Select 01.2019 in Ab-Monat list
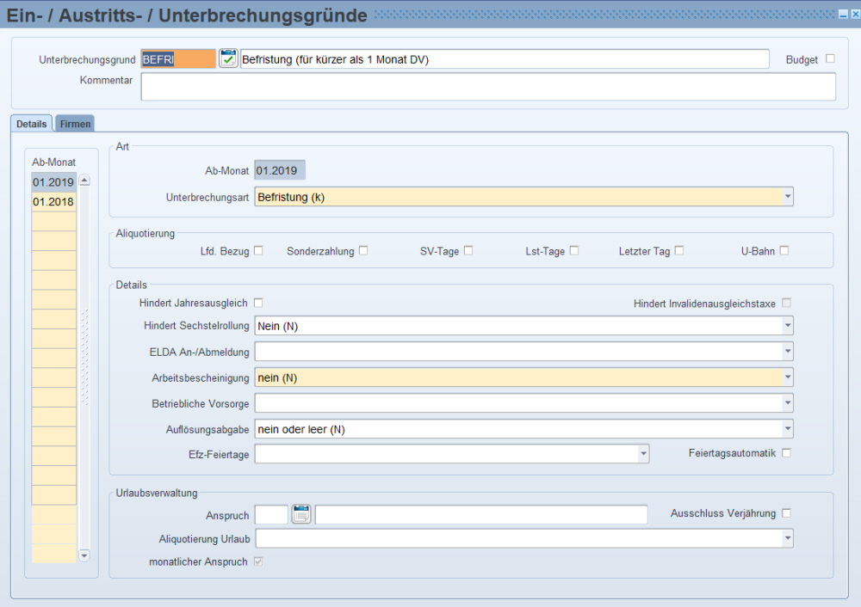The image size is (861, 607). pyautogui.click(x=53, y=182)
